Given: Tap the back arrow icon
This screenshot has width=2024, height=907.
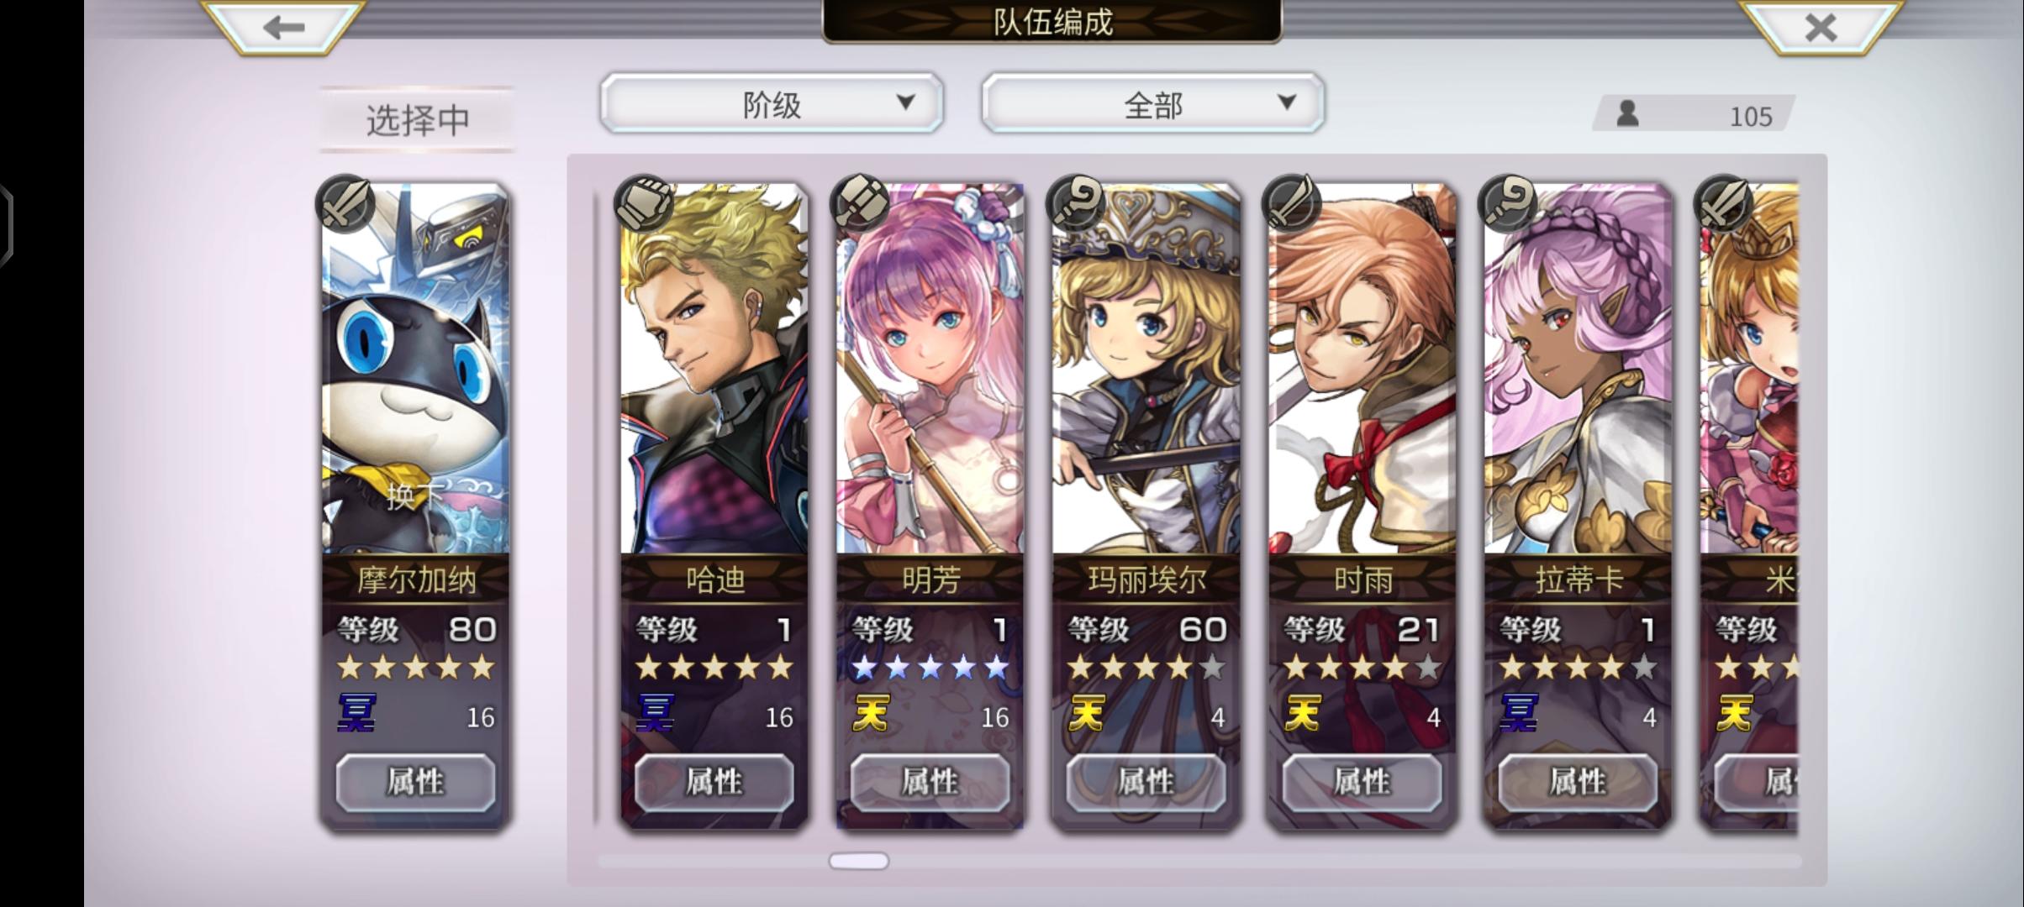Looking at the screenshot, I should pos(283,27).
